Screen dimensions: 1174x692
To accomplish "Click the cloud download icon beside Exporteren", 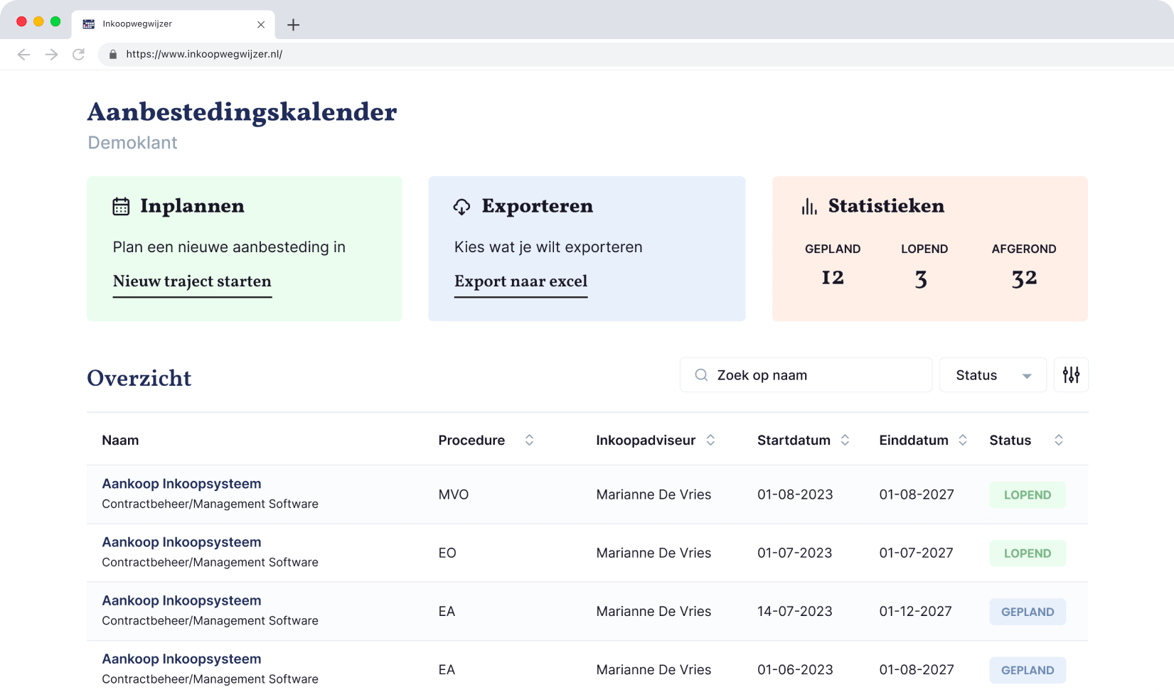I will [461, 207].
